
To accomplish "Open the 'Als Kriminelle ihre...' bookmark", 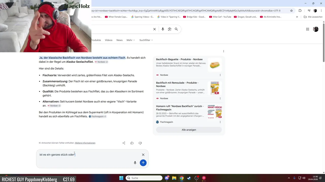I will 270,17.
